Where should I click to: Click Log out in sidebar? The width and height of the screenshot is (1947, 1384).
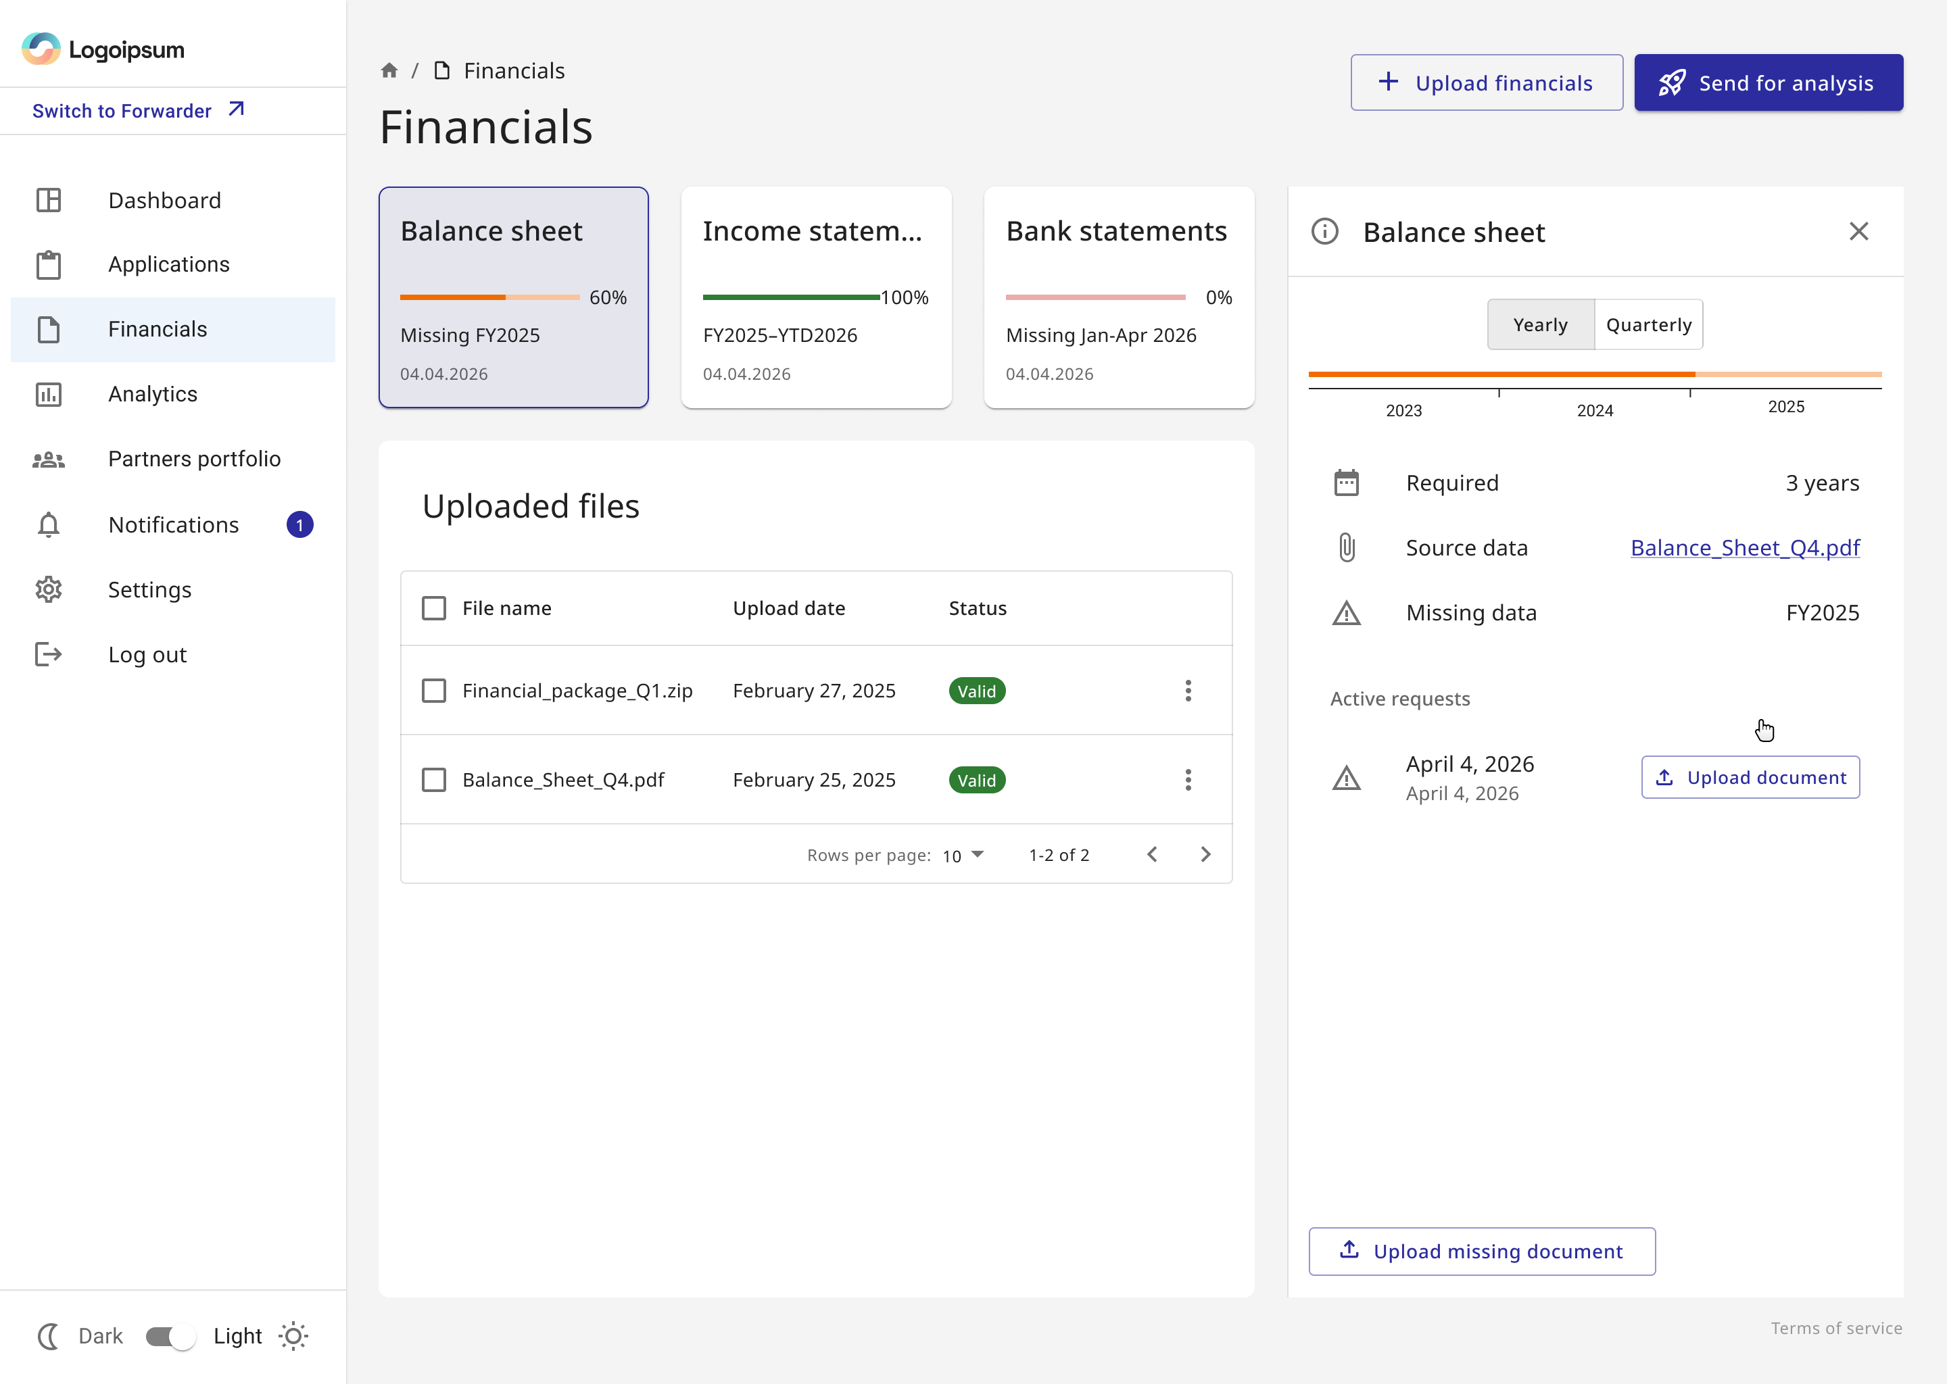pyautogui.click(x=173, y=655)
